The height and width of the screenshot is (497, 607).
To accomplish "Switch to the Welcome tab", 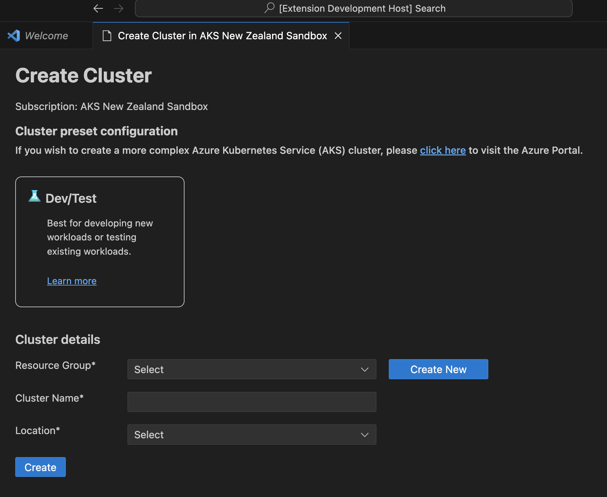I will click(x=46, y=36).
